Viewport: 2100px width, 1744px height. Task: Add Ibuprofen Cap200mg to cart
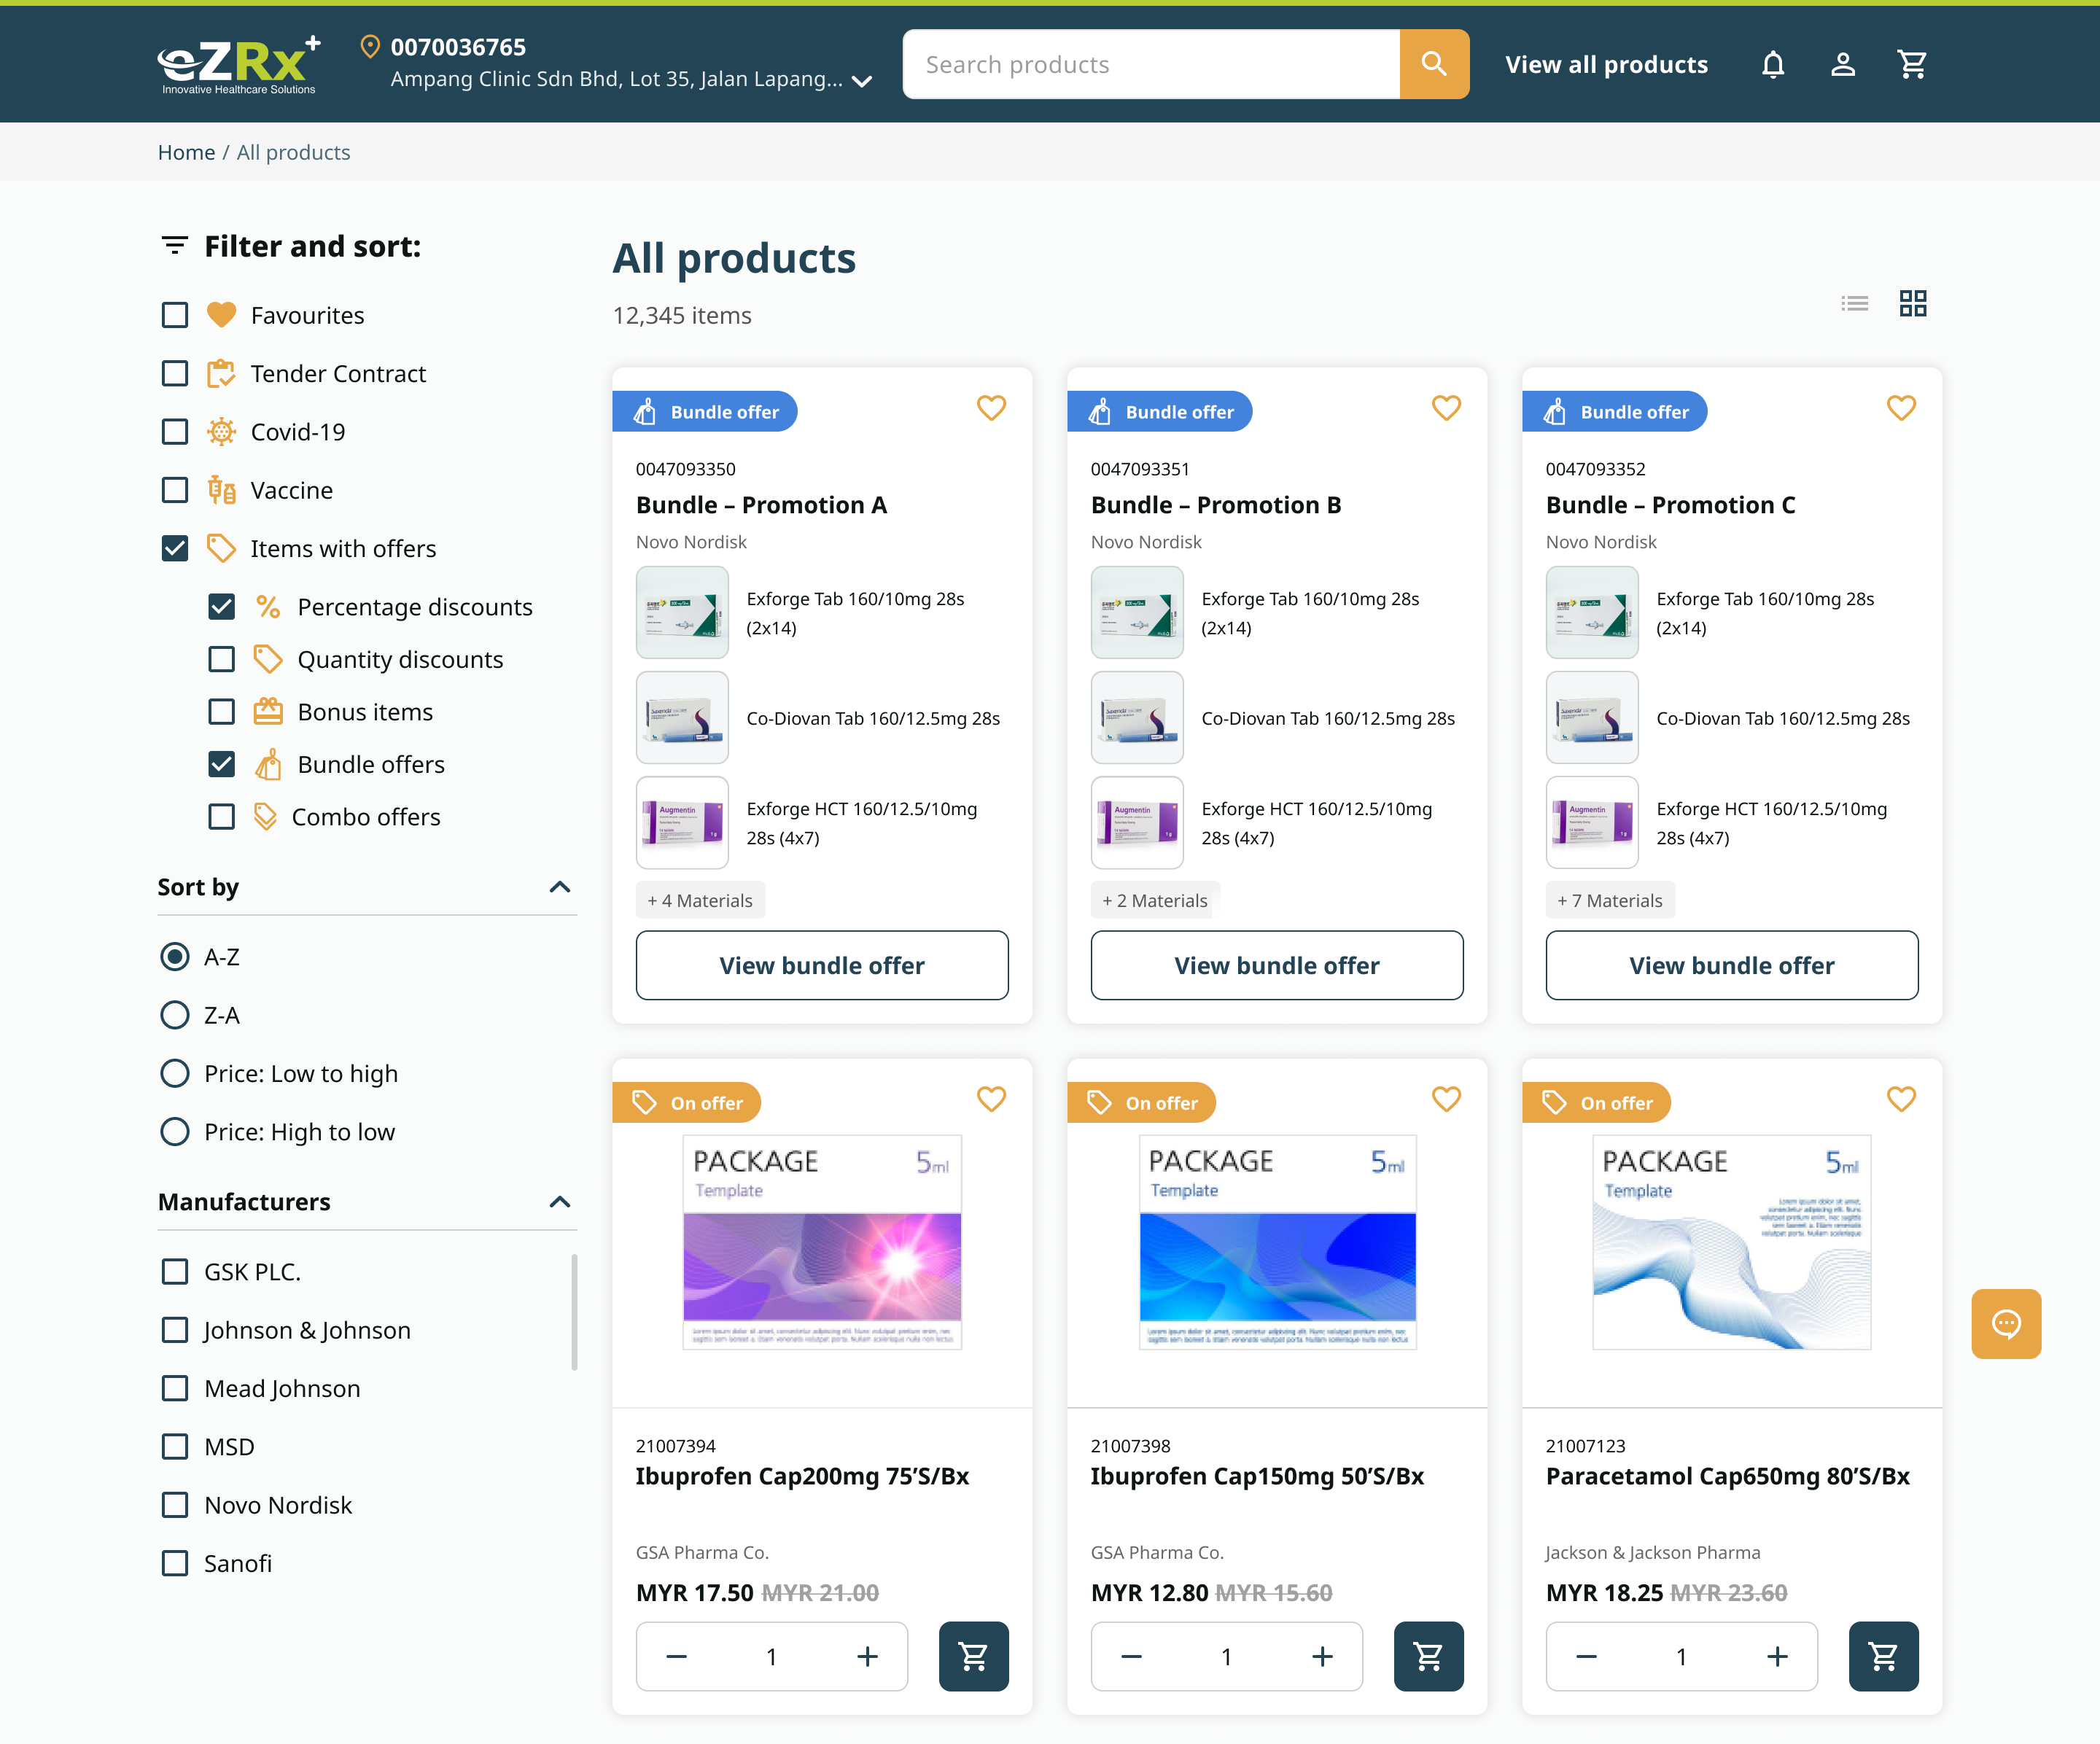pyautogui.click(x=973, y=1656)
